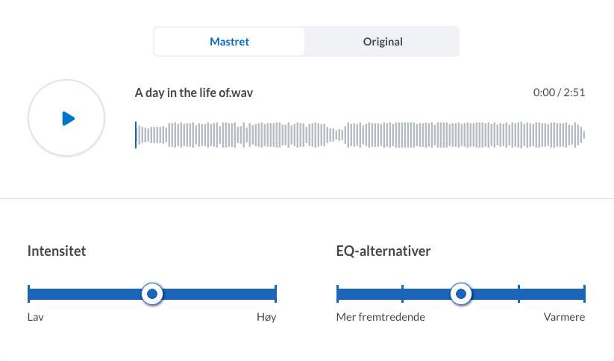Set EQ slider to its rightmost end
The height and width of the screenshot is (361, 614).
coord(584,295)
